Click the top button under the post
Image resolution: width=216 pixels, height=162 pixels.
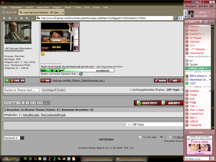pyautogui.click(x=46, y=80)
